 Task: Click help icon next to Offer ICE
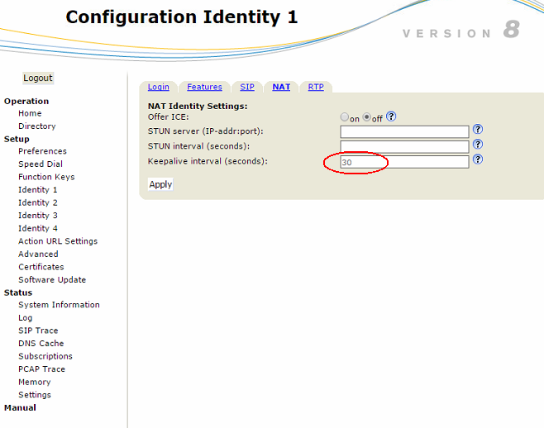click(391, 117)
